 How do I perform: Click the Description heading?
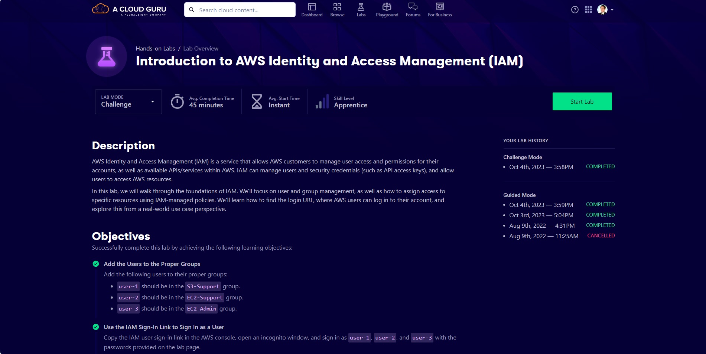[123, 146]
